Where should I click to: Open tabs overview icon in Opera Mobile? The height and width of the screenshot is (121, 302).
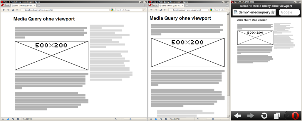coord(277,116)
